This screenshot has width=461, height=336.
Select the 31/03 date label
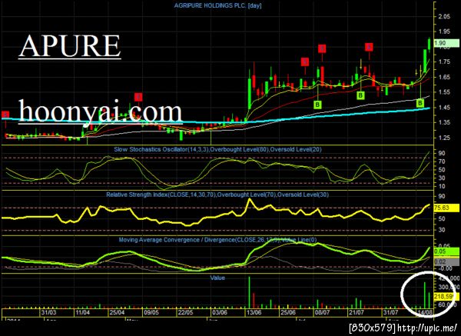pyautogui.click(x=48, y=312)
